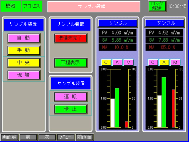
Task: Select C mode on second controller
Action: 153,62
